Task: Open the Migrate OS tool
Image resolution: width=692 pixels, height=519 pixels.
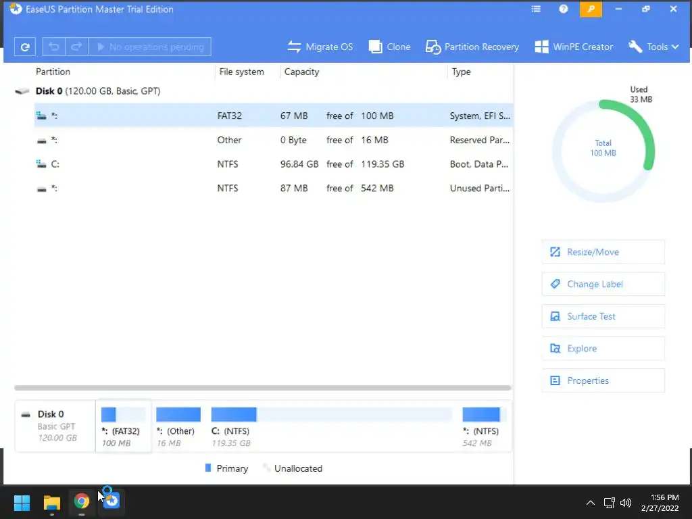Action: point(320,47)
